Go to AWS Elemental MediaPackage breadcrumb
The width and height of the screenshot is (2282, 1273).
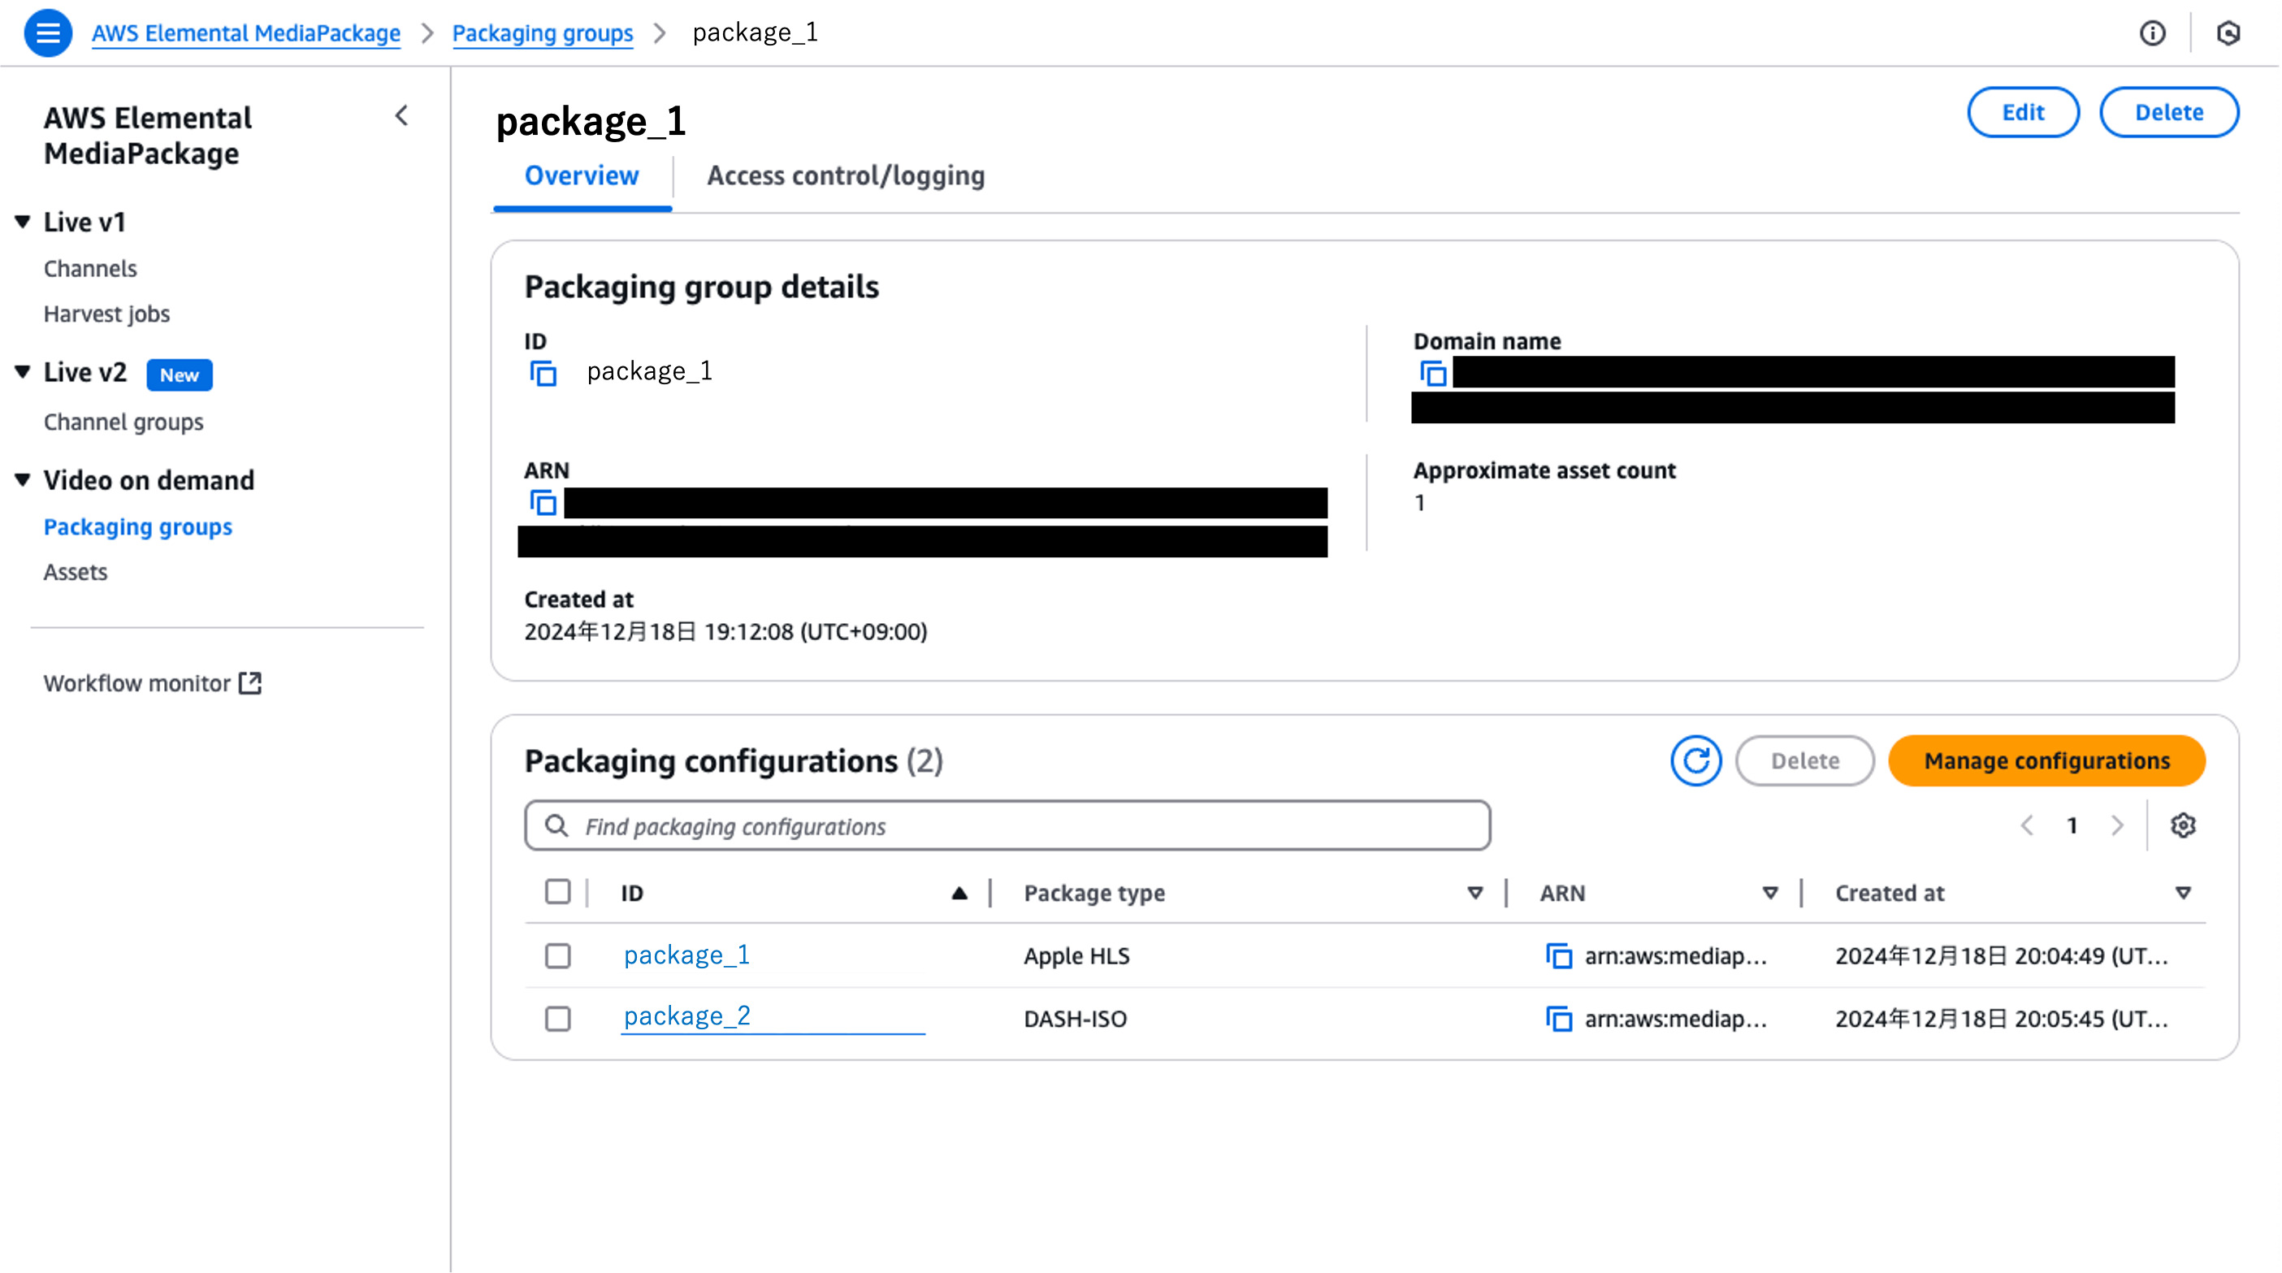pos(245,32)
